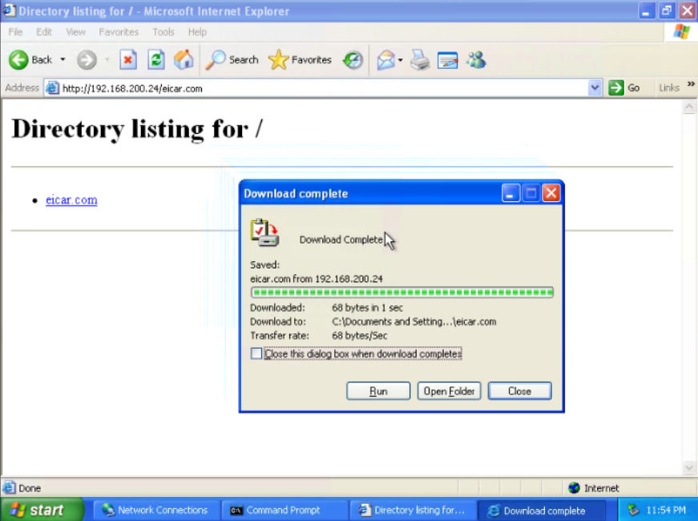Click the '68 bytes/Sec' transfer rate value
This screenshot has width=698, height=521.
pyautogui.click(x=360, y=336)
